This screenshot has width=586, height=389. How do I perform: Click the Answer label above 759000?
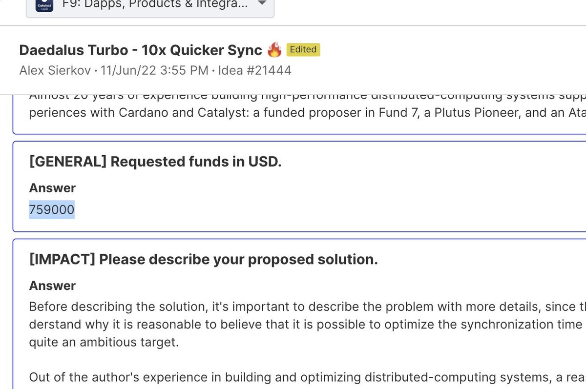[x=52, y=188]
